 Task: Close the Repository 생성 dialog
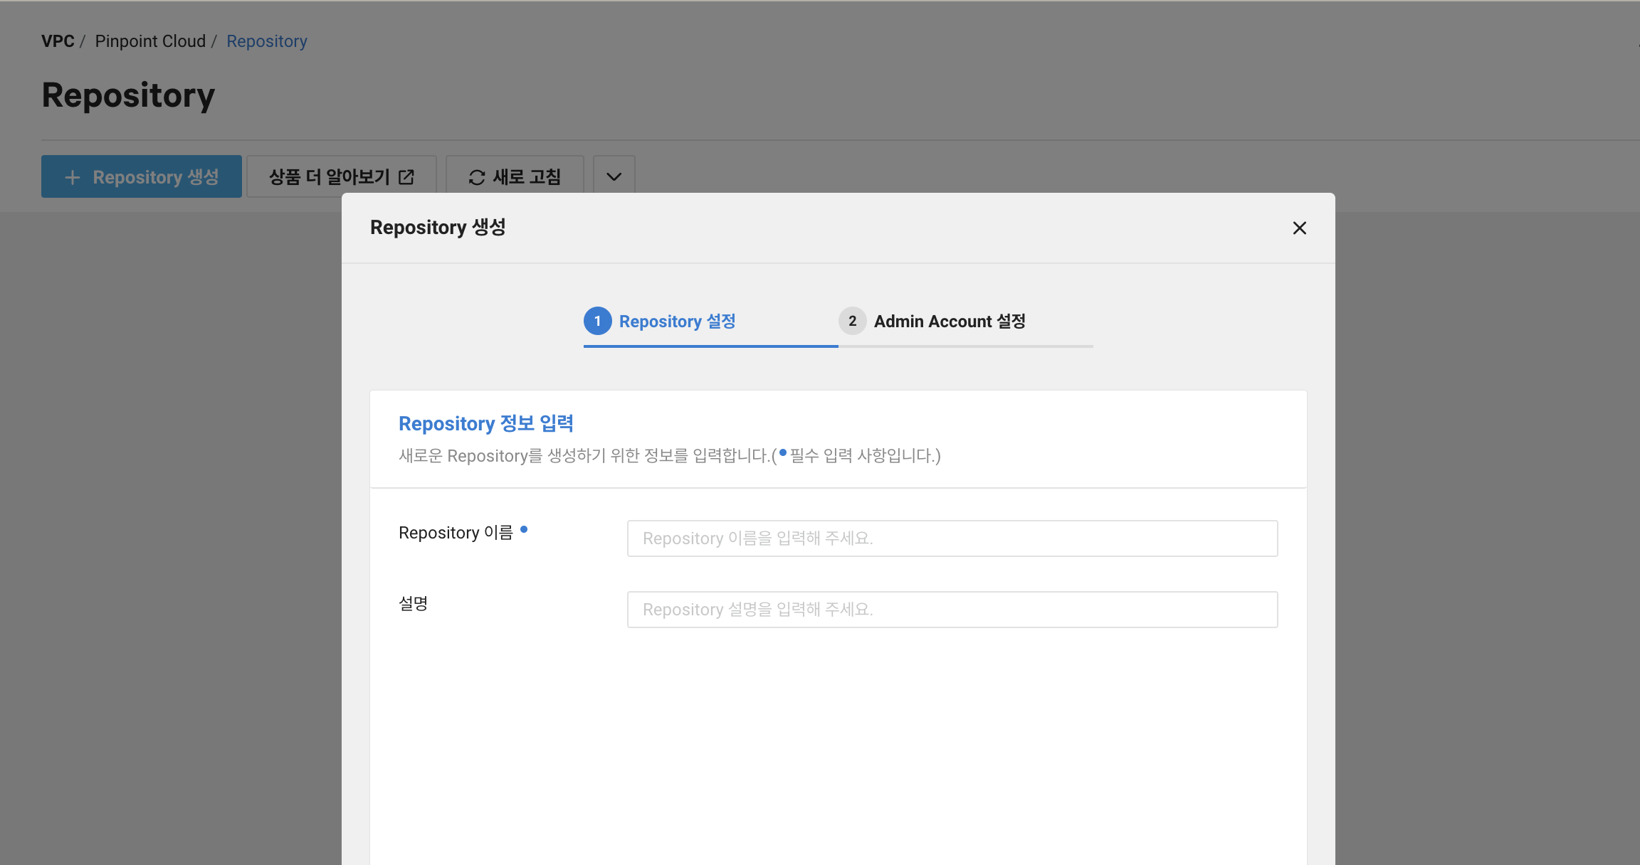1299,228
